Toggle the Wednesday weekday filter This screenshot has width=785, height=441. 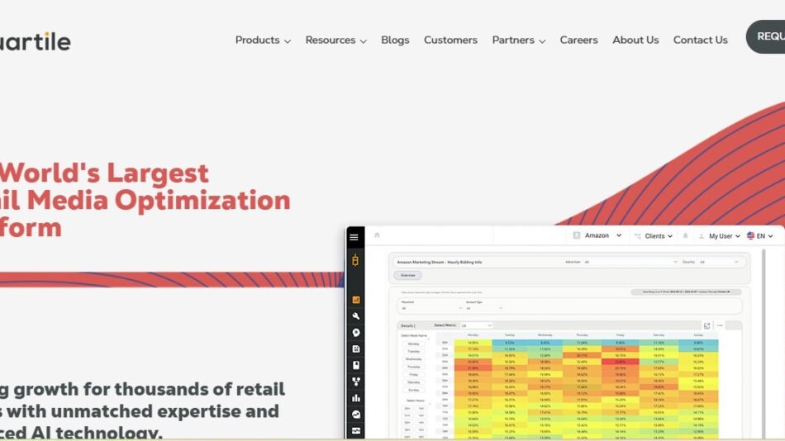pos(413,359)
